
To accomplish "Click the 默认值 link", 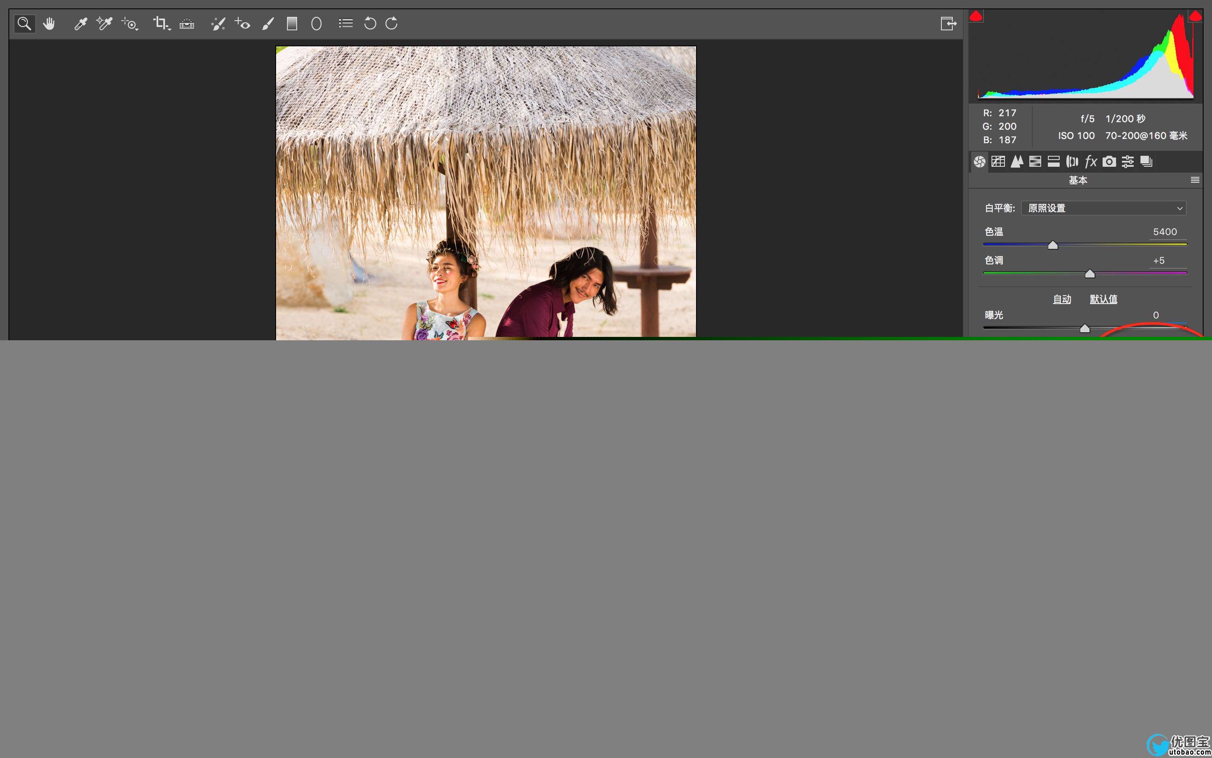I will point(1103,299).
